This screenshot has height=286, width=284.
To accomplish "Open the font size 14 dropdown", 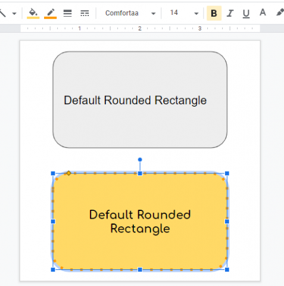I will tap(183, 13).
